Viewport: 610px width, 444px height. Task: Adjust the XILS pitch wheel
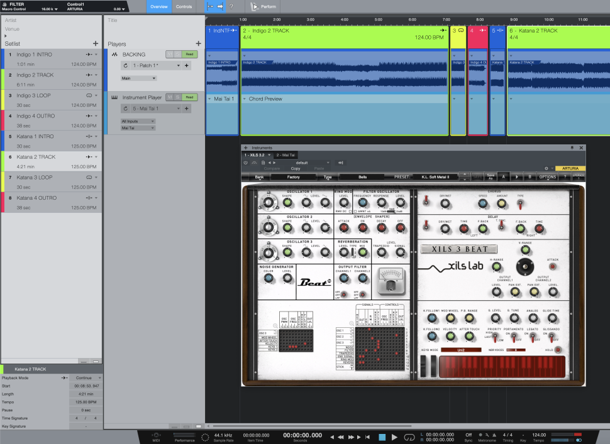click(x=424, y=366)
